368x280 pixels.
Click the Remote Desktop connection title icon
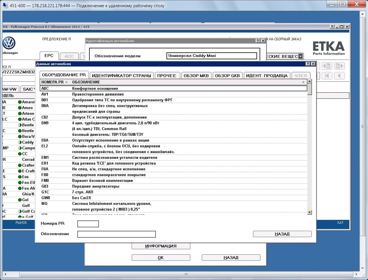point(5,5)
